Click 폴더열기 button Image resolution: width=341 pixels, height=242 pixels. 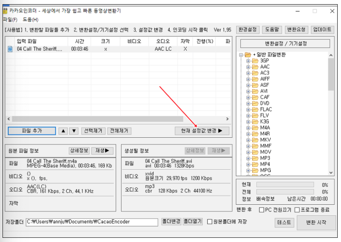193,221
